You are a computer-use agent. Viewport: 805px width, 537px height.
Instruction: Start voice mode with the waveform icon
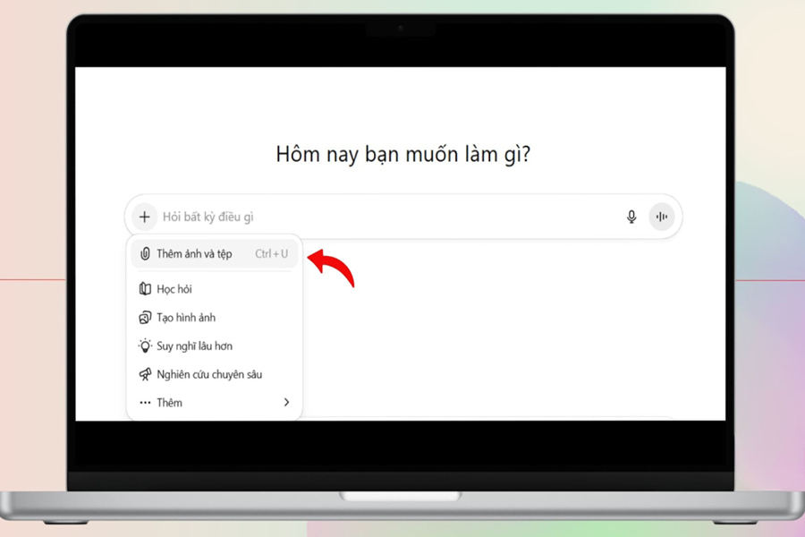click(662, 217)
